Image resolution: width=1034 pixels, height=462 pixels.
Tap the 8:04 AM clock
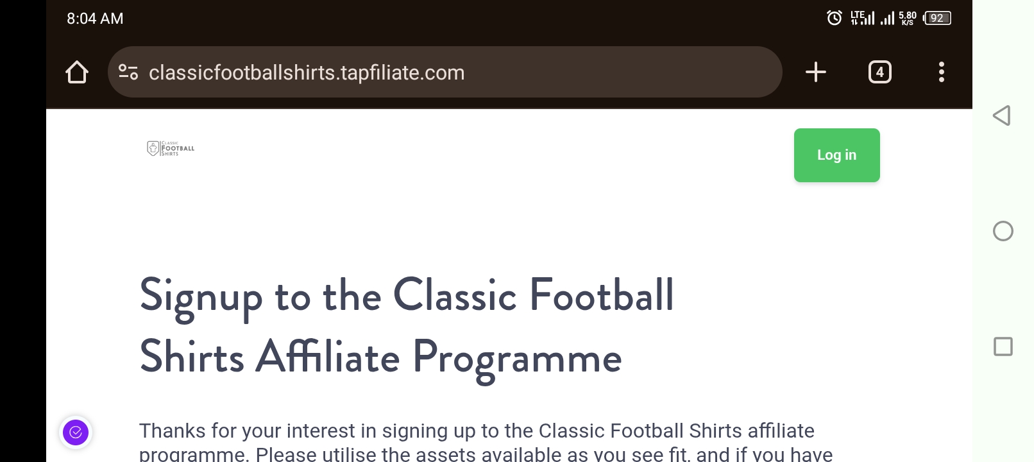[x=95, y=19]
